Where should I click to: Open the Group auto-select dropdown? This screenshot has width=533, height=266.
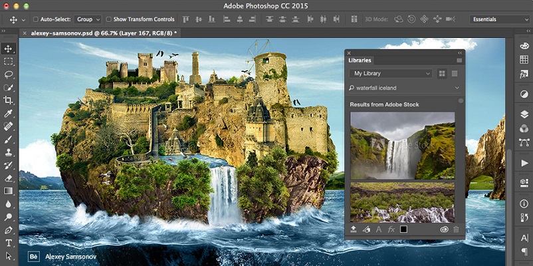[x=88, y=19]
